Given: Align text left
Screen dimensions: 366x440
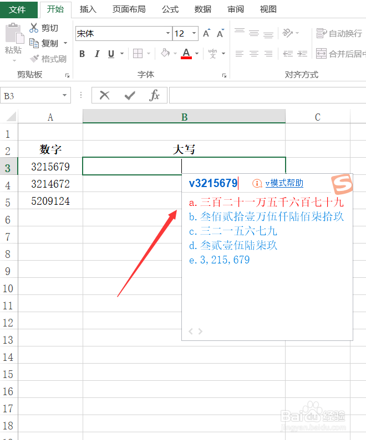Looking at the screenshot, I should pos(240,54).
